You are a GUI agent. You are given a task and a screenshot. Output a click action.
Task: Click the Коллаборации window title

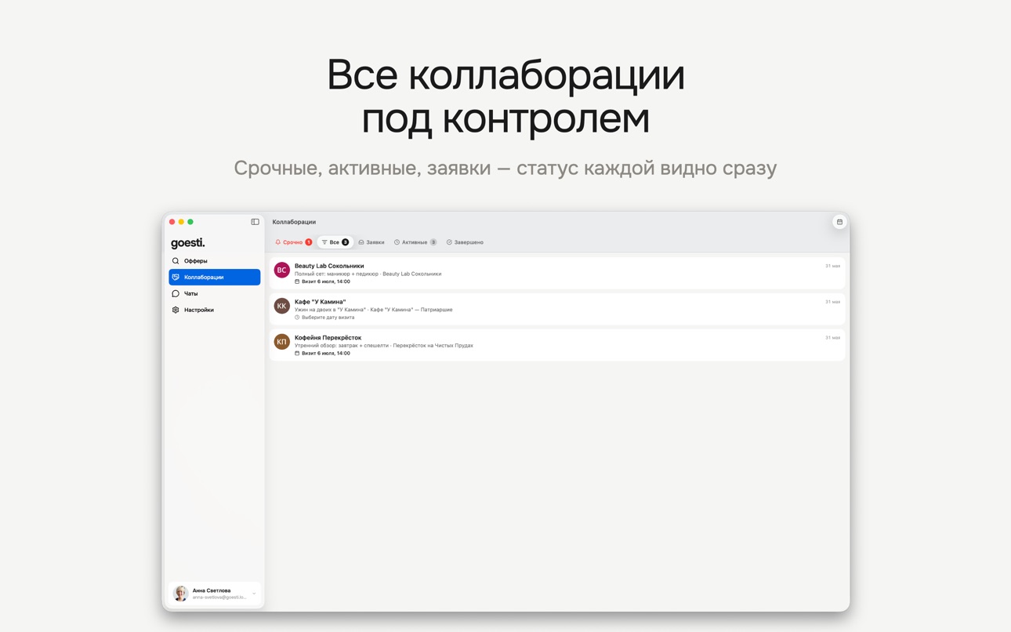pos(294,222)
